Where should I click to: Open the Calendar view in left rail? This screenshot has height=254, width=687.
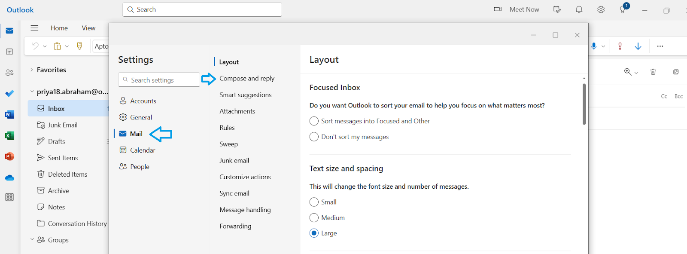point(9,52)
